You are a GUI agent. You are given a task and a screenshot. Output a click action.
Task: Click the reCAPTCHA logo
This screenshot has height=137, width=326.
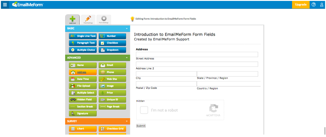(213, 109)
